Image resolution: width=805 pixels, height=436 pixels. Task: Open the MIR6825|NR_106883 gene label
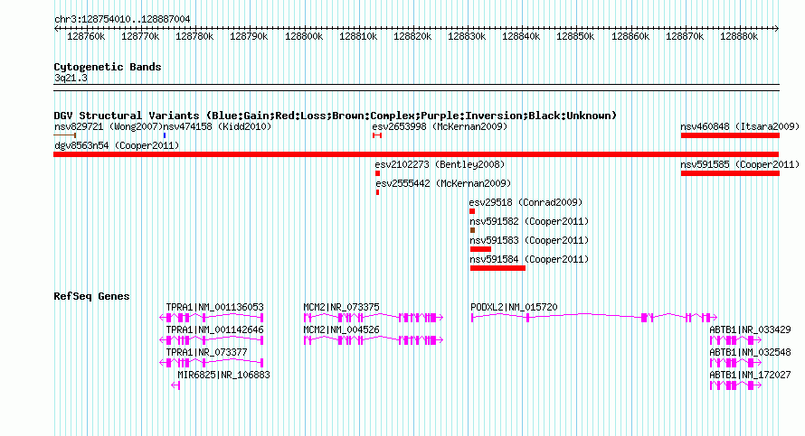click(x=223, y=375)
